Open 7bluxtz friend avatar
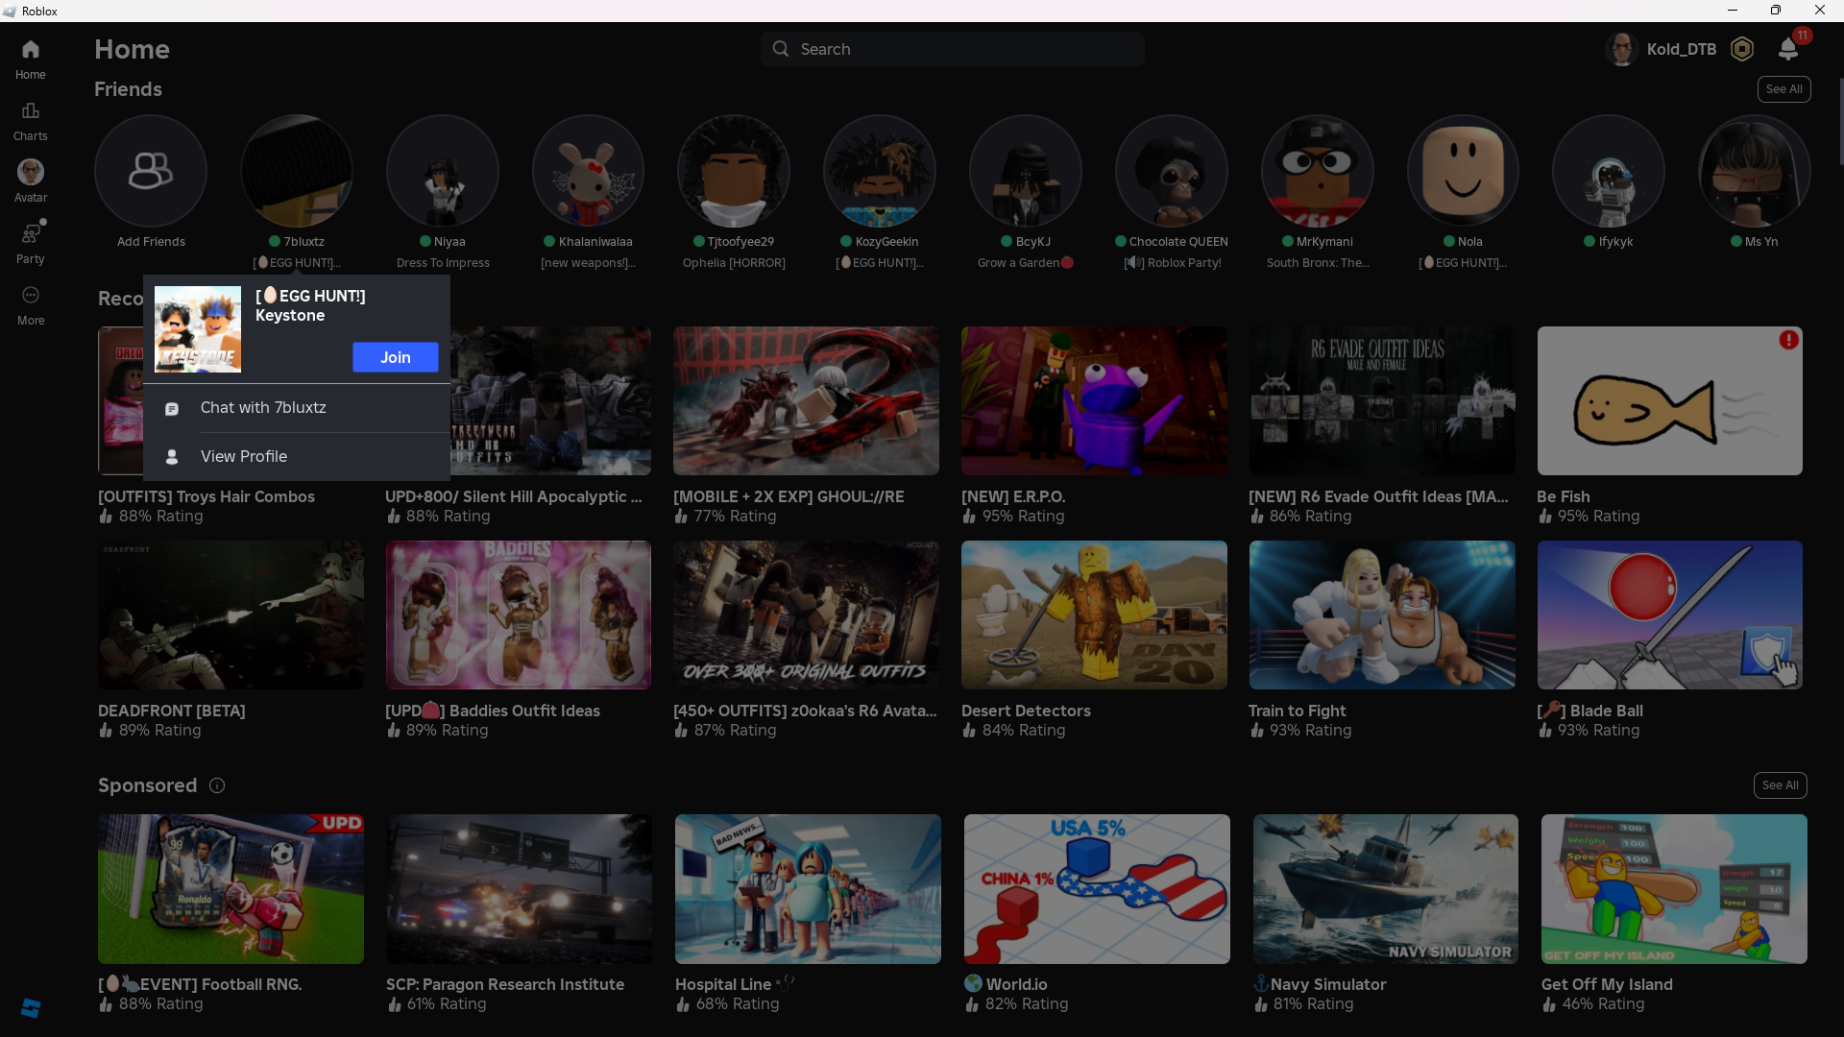This screenshot has height=1037, width=1844. (297, 171)
